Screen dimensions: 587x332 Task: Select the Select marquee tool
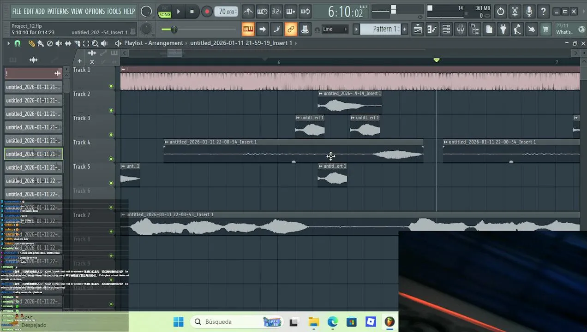coord(86,43)
